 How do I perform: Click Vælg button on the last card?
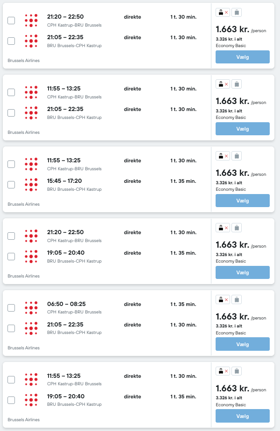[243, 416]
